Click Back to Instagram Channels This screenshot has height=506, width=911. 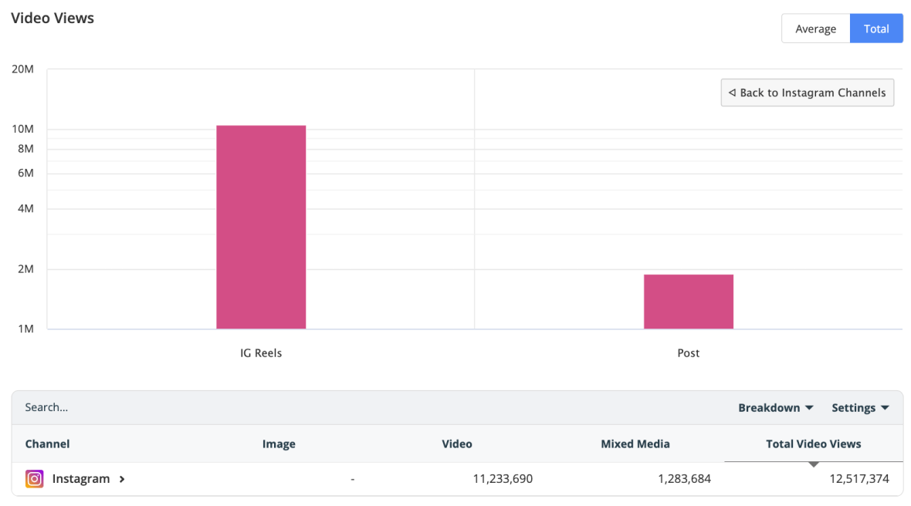(x=807, y=93)
